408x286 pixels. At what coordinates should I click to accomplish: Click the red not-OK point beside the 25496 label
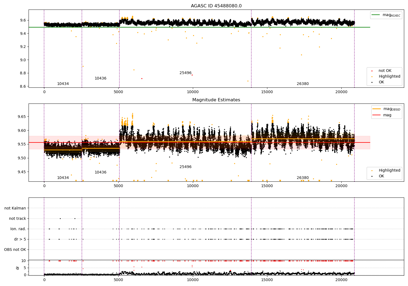[192, 75]
